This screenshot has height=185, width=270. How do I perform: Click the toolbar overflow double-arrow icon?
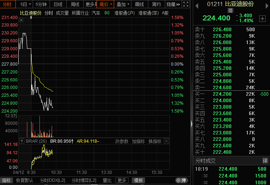[178, 4]
